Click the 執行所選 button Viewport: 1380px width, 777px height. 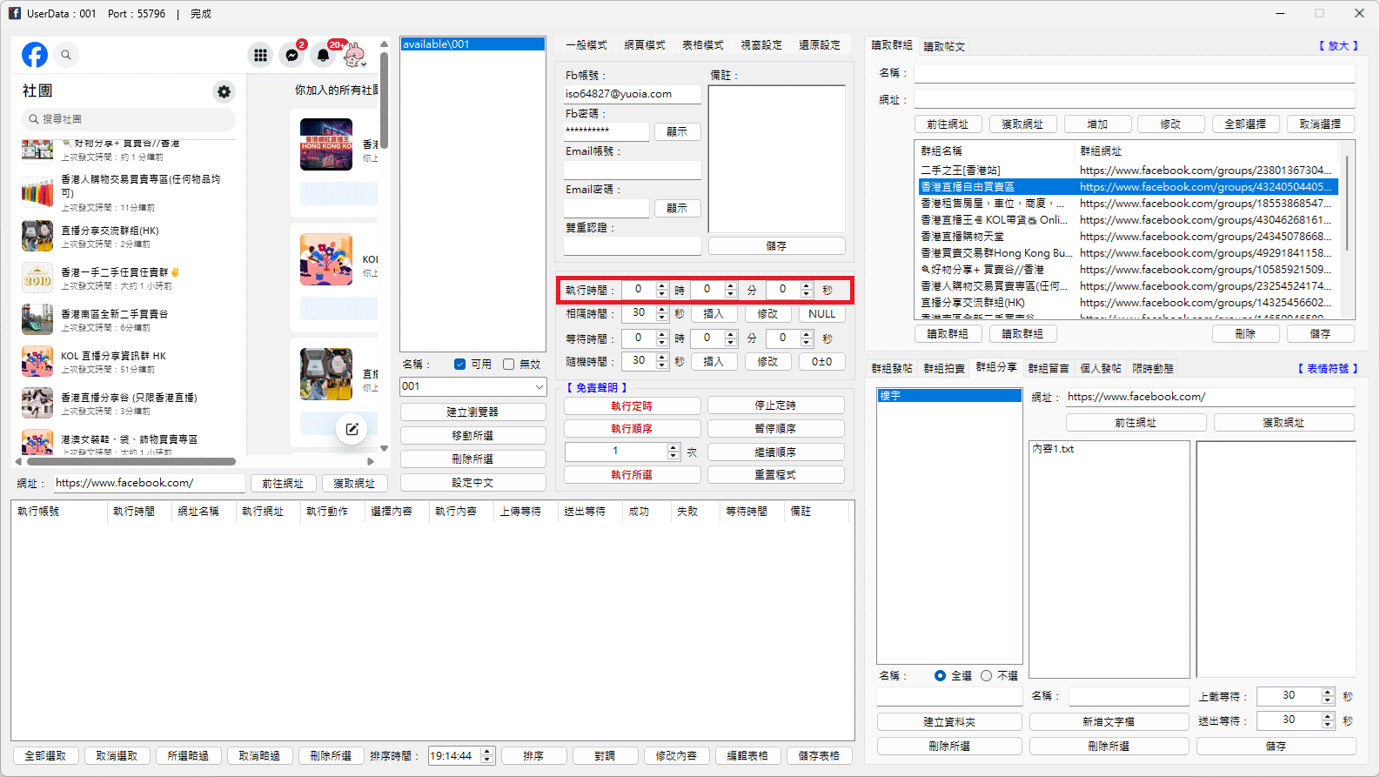point(632,475)
